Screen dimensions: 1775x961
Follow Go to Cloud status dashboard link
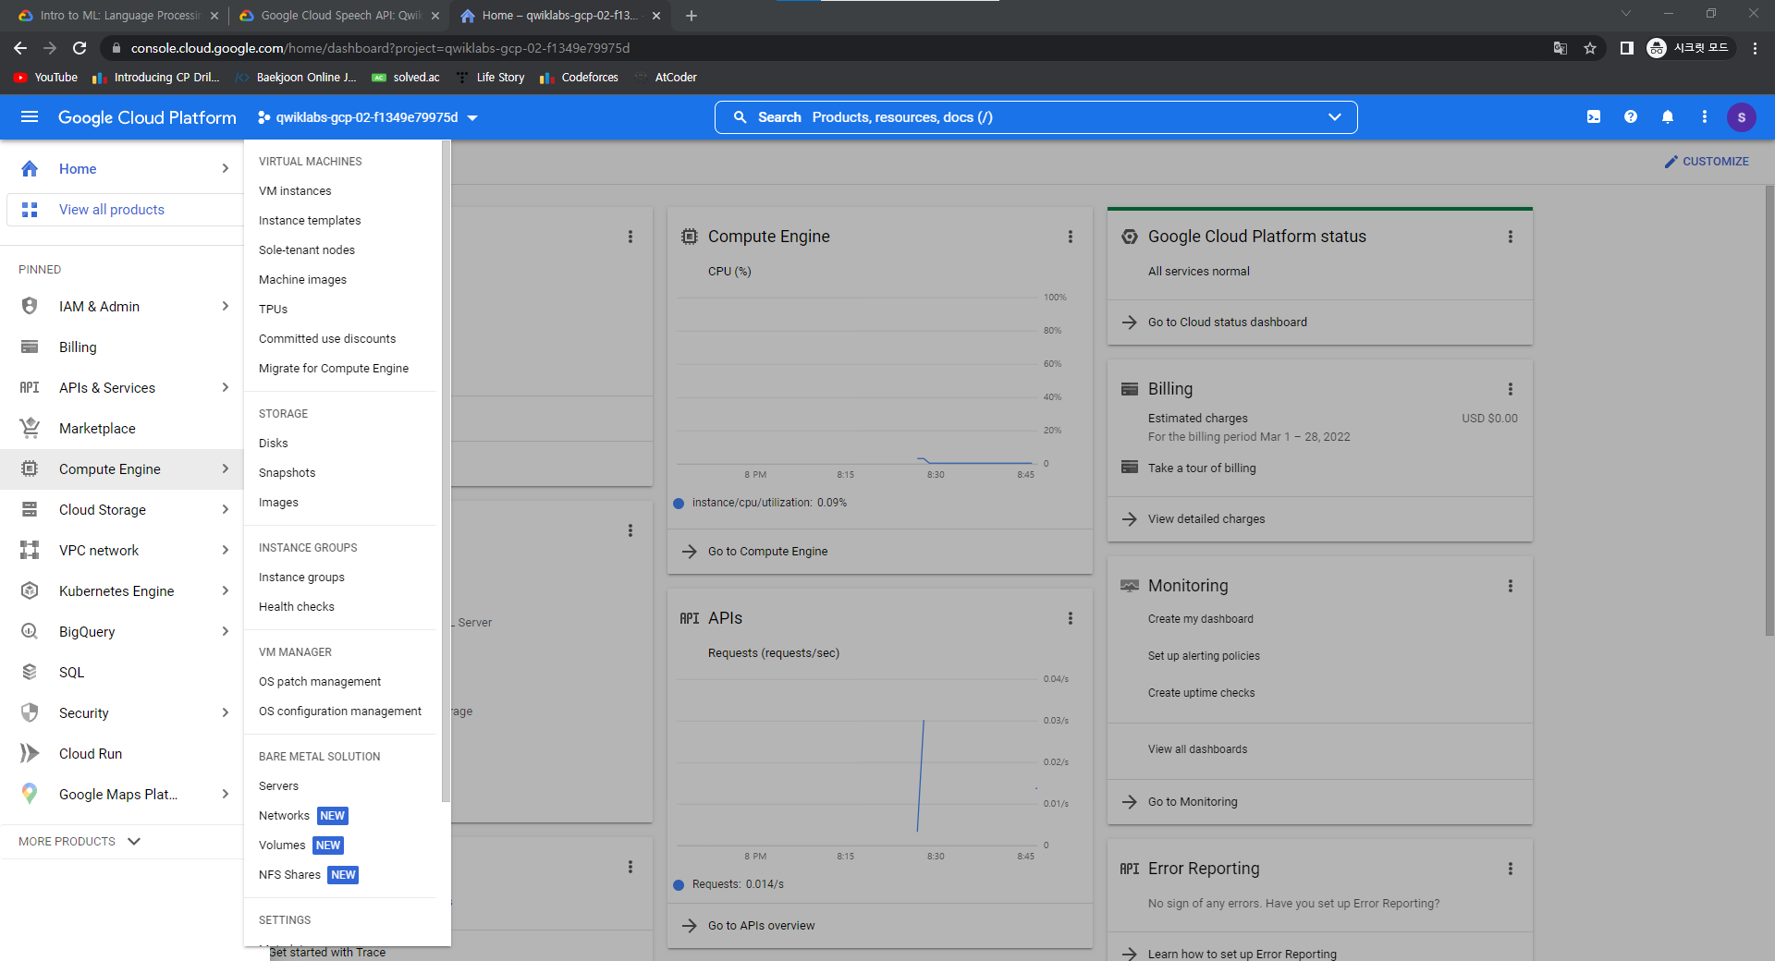pos(1227,322)
